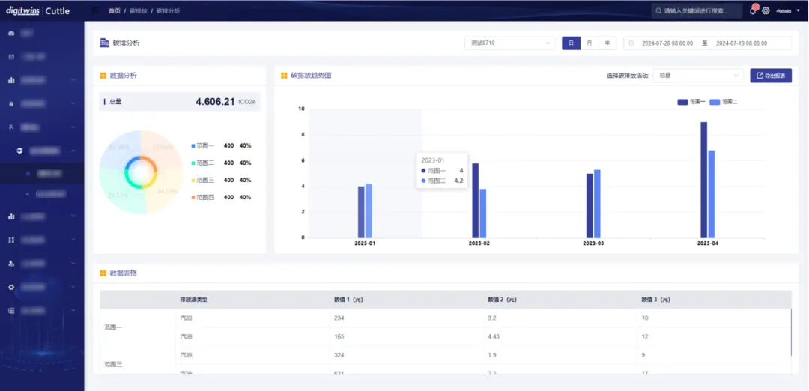Click the orange grid icon beside 数据表格
Viewport: 809px width, 391px height.
pyautogui.click(x=103, y=273)
